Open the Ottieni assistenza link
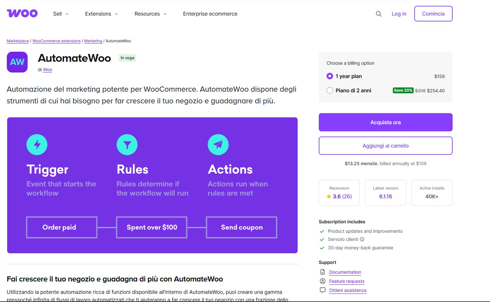 point(348,290)
